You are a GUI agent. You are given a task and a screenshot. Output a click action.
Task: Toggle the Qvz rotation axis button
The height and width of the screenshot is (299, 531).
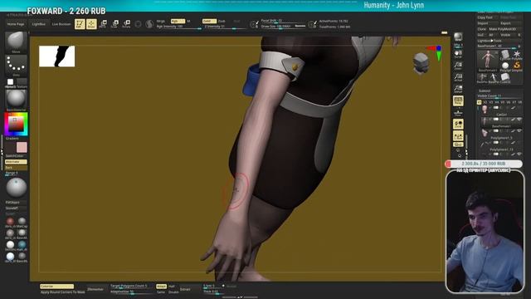(458, 145)
